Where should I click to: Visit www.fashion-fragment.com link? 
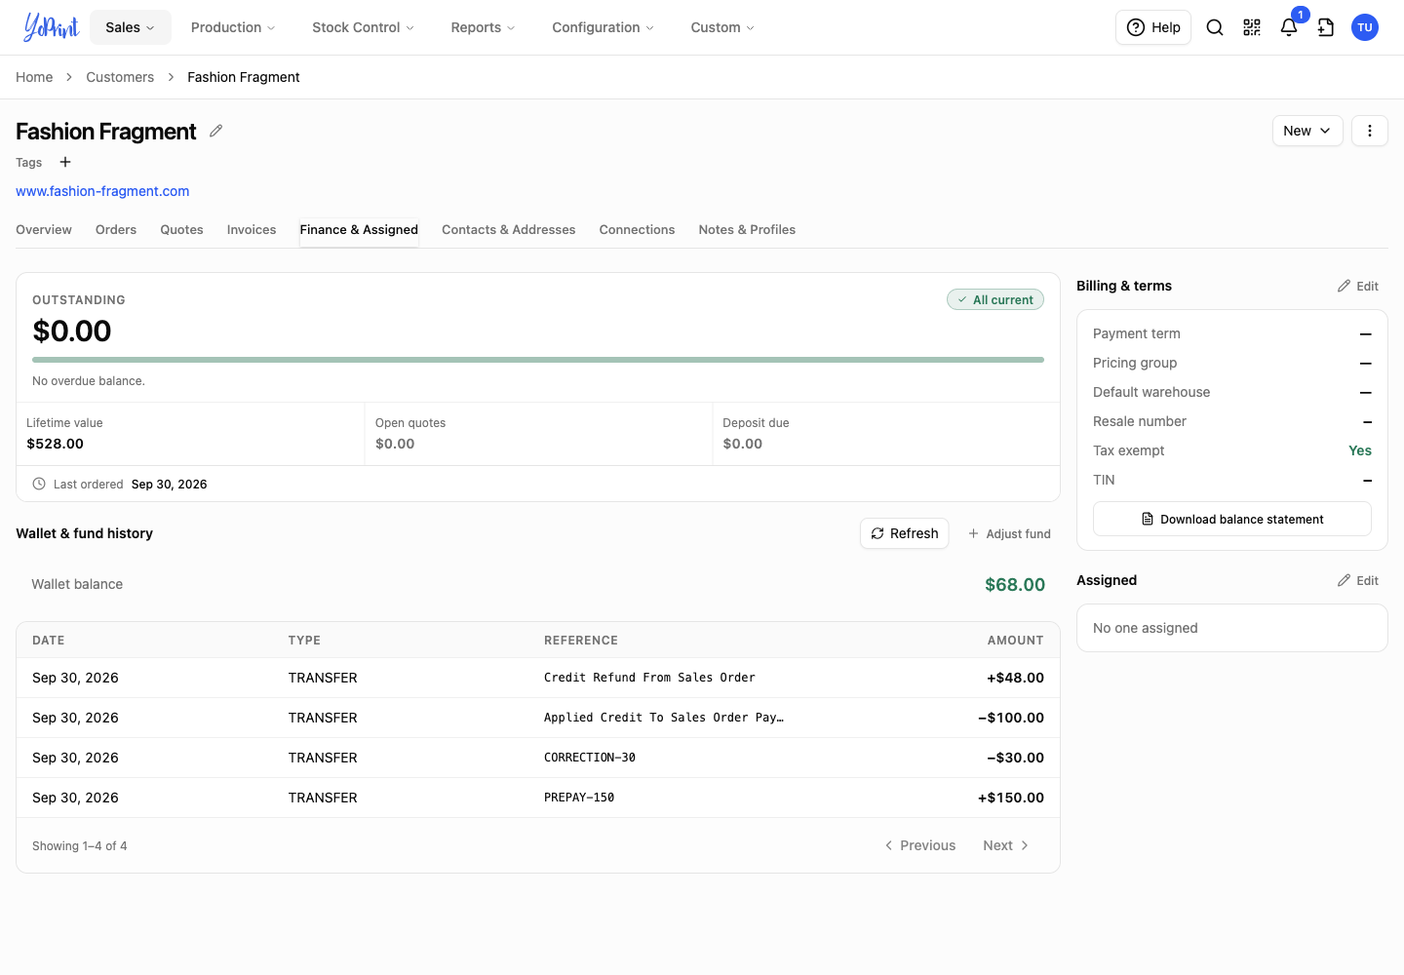click(x=102, y=191)
